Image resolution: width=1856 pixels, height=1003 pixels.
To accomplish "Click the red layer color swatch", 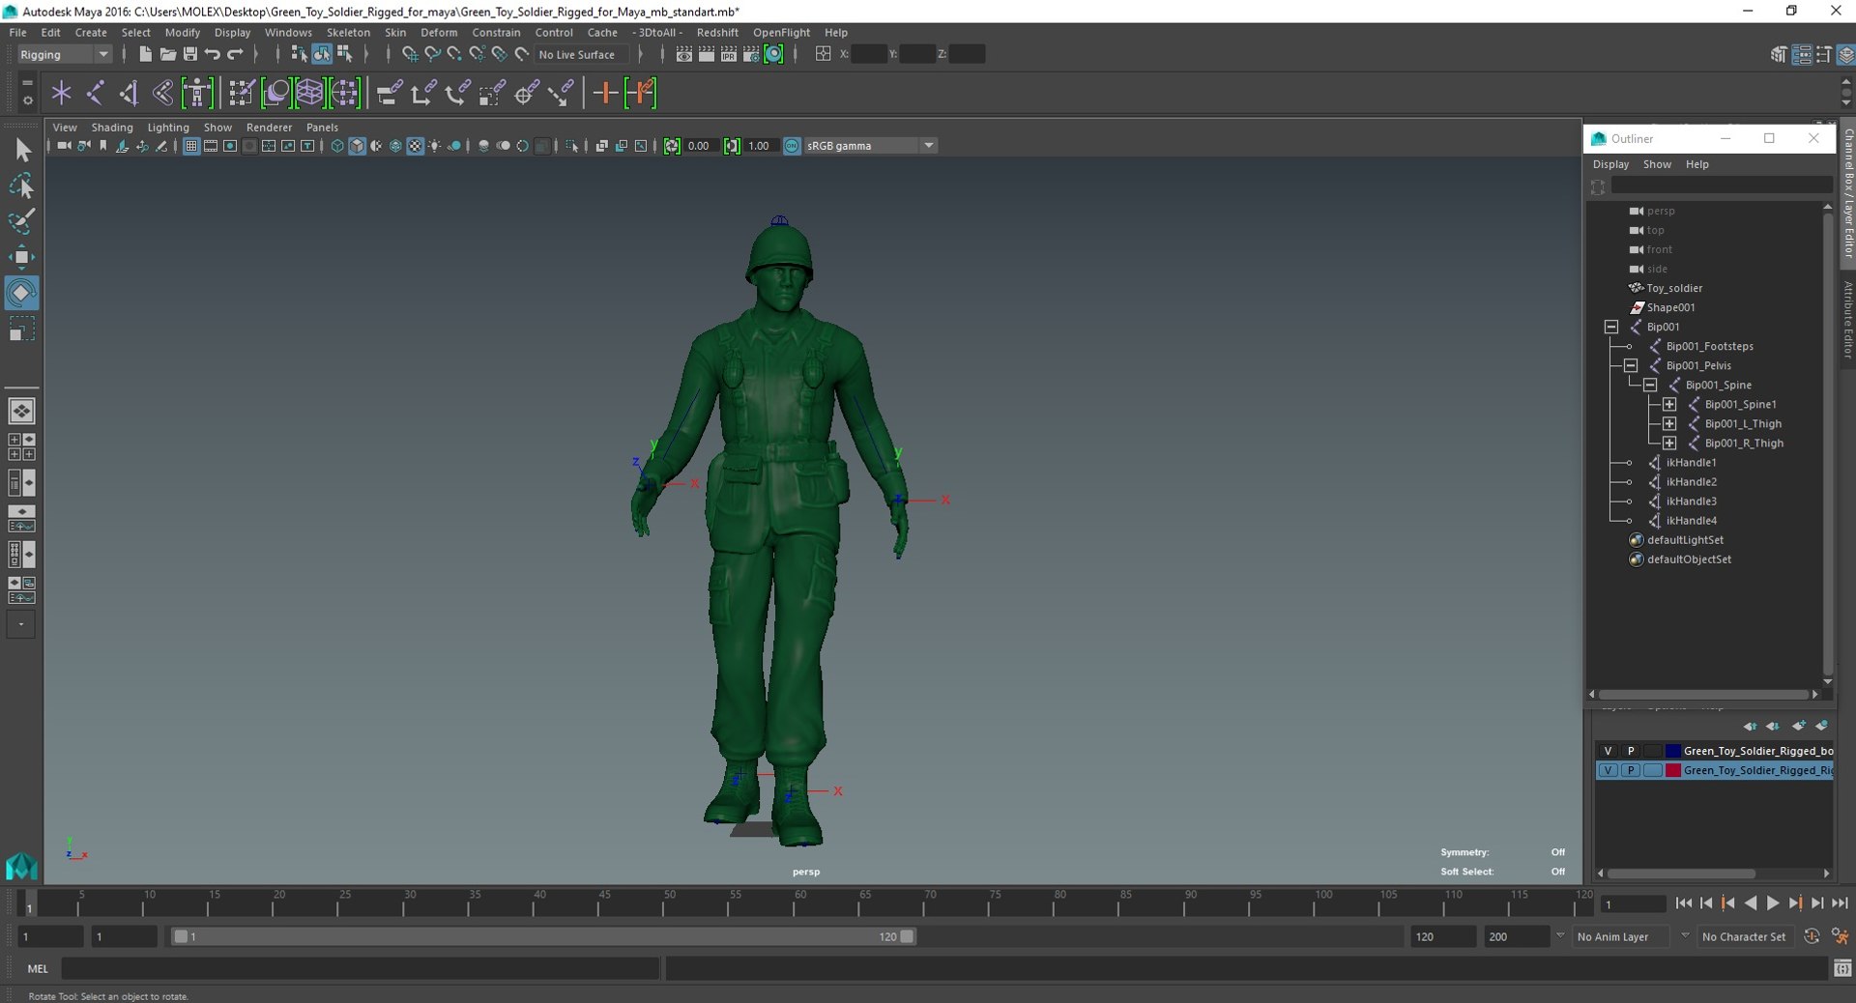I will (1673, 770).
